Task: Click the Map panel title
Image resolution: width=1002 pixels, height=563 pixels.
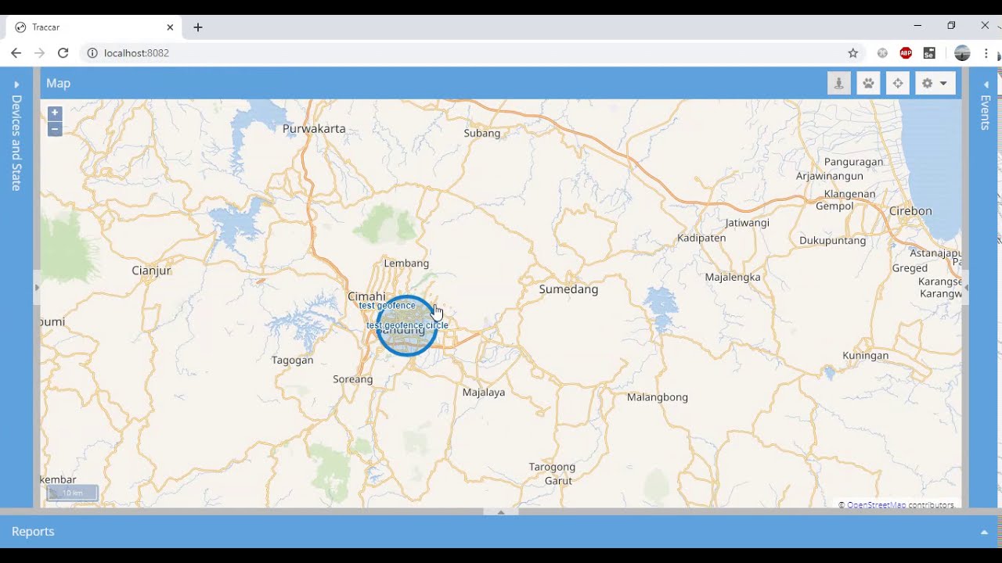Action: pyautogui.click(x=58, y=83)
